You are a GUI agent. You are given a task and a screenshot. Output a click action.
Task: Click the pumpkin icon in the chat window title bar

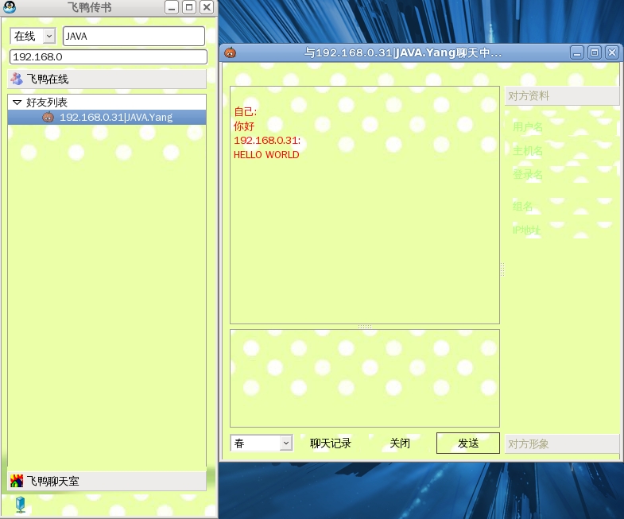click(230, 52)
